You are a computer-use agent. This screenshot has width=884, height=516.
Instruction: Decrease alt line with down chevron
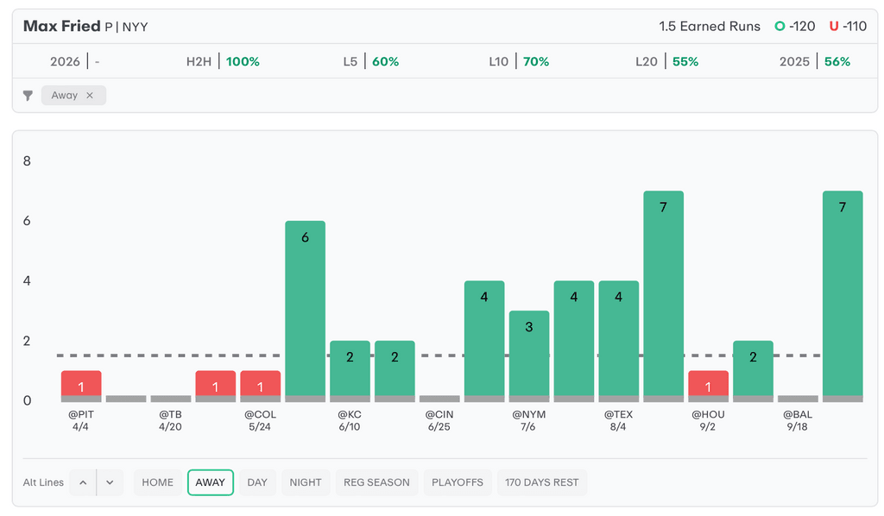[110, 482]
